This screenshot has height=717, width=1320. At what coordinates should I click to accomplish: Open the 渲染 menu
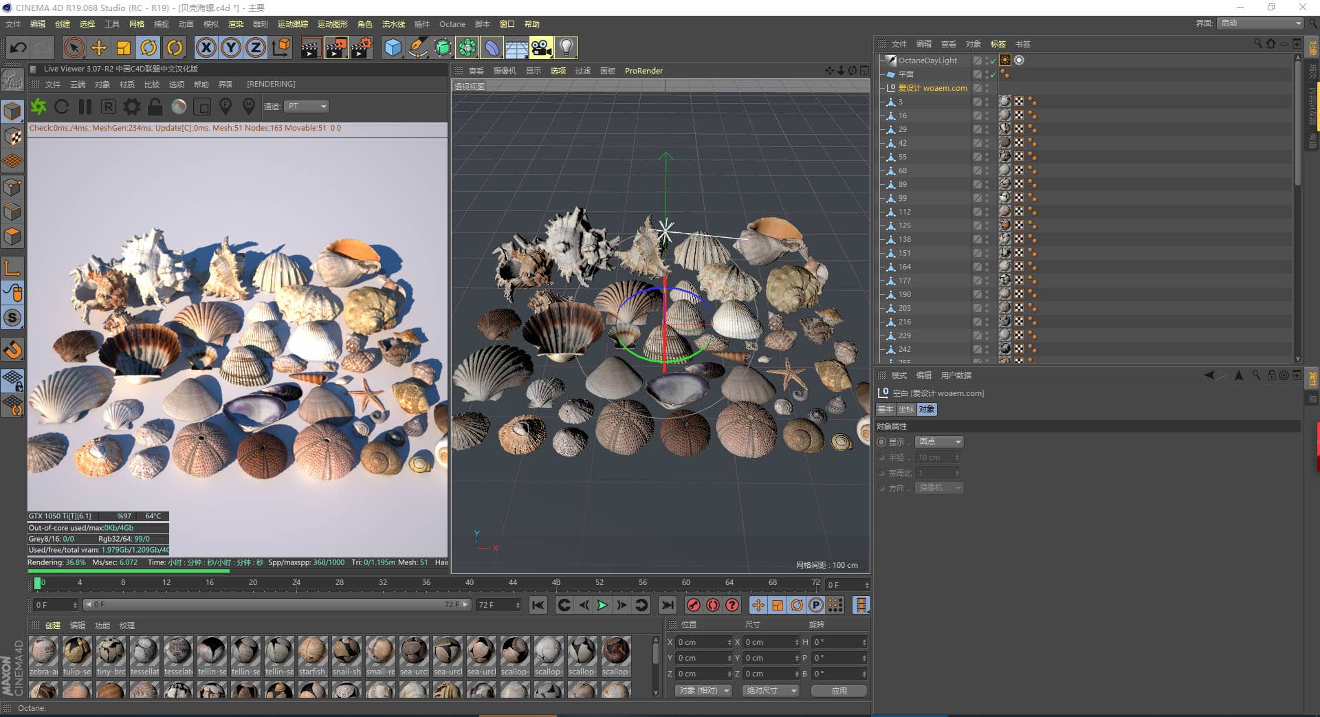(236, 24)
